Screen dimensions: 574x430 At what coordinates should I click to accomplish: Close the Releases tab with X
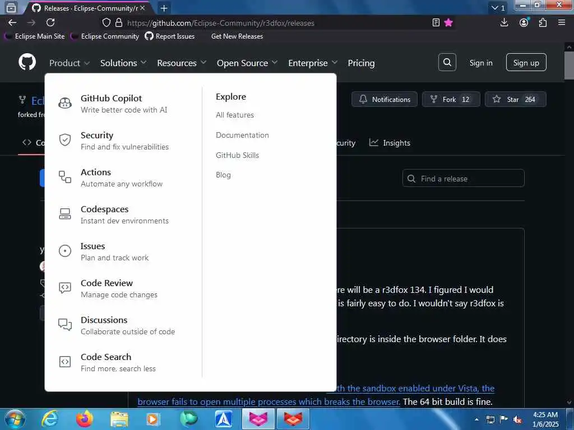click(142, 8)
